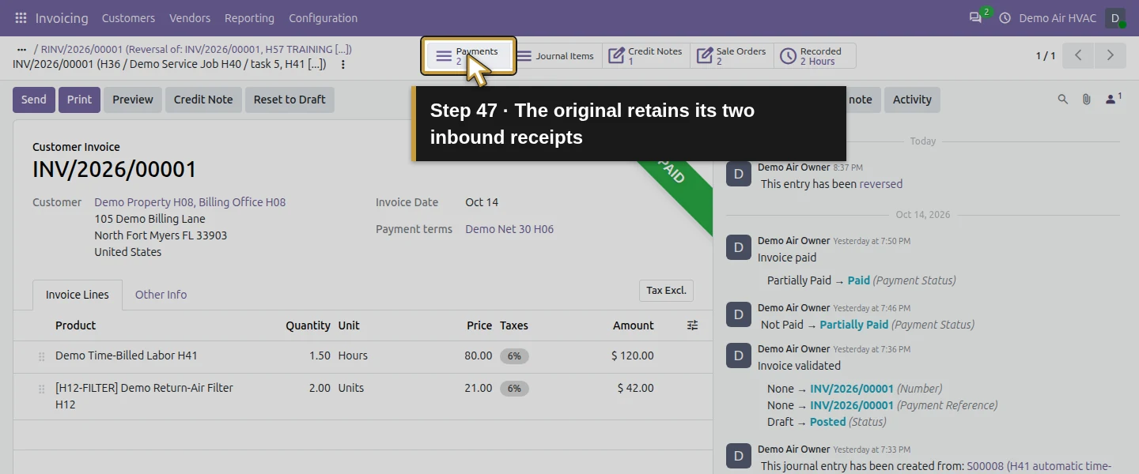Open RINV/2026/00001 breadcrumb link

coord(196,49)
